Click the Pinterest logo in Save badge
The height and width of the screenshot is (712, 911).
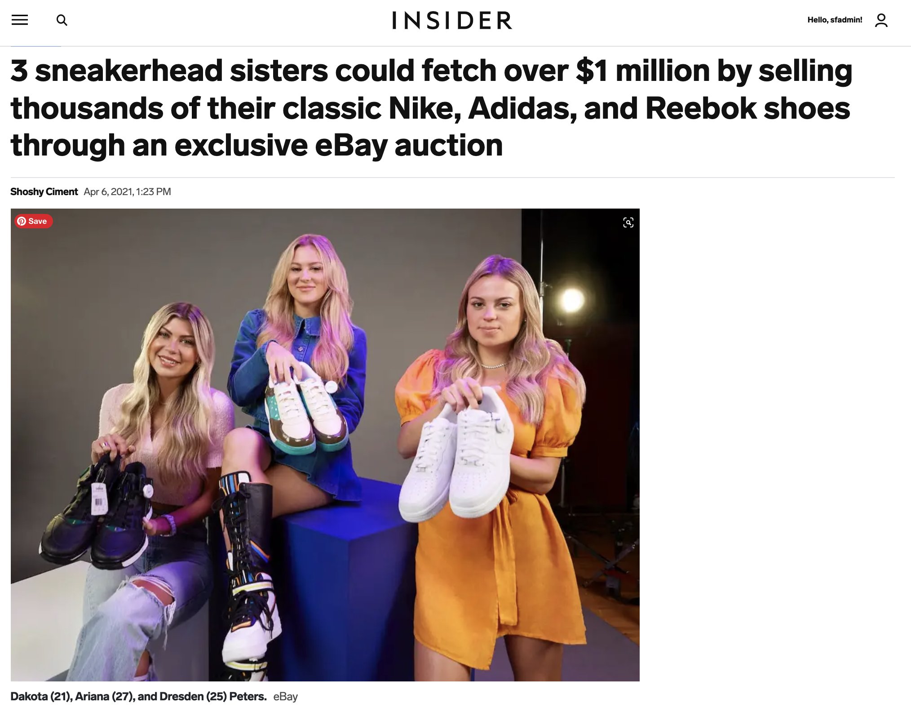pos(22,221)
